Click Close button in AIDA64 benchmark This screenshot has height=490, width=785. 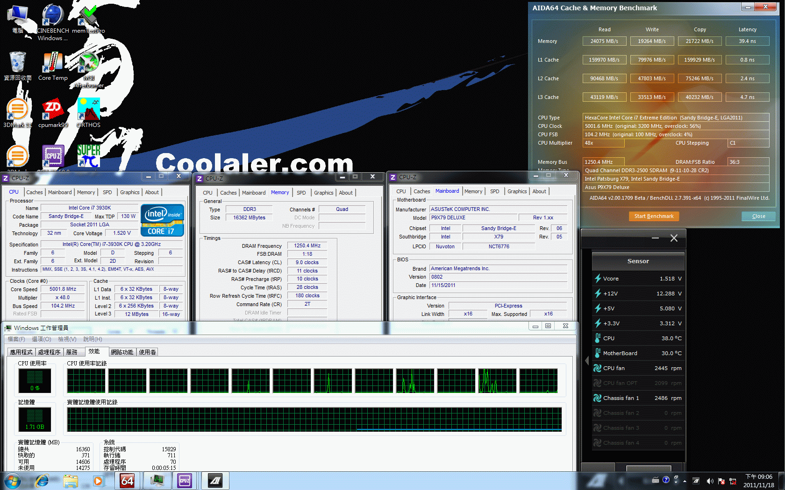click(x=758, y=216)
